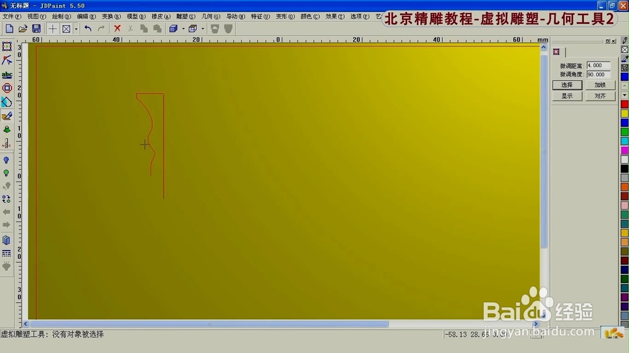Click the 加锁 button

[599, 85]
